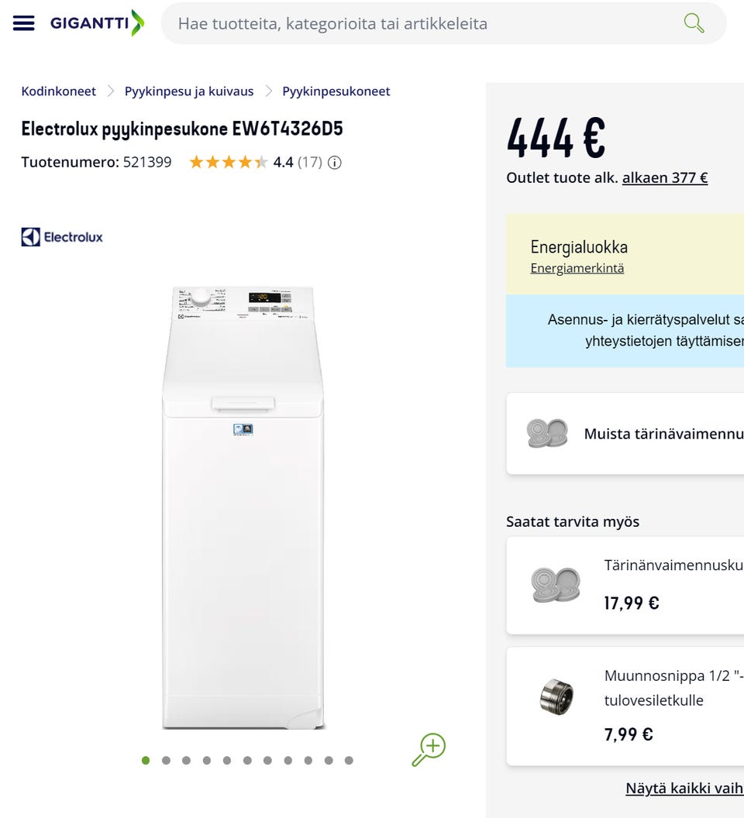Screen dimensions: 744x818
Task: Go to Pyykinpesukoneet breadcrumb category
Action: click(336, 91)
